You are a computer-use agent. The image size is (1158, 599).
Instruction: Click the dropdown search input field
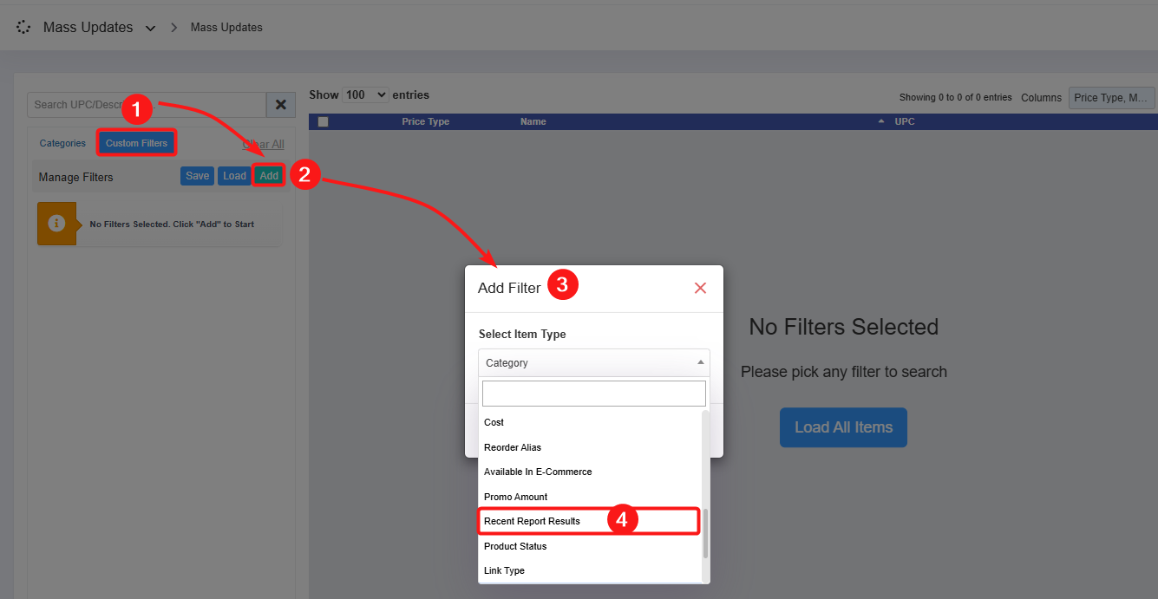[593, 394]
